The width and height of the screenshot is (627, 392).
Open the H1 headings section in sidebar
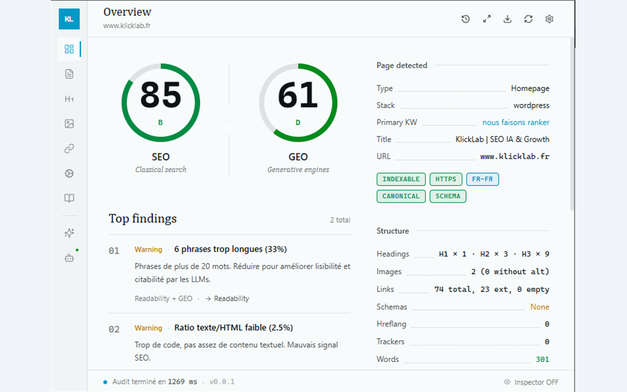pos(69,99)
